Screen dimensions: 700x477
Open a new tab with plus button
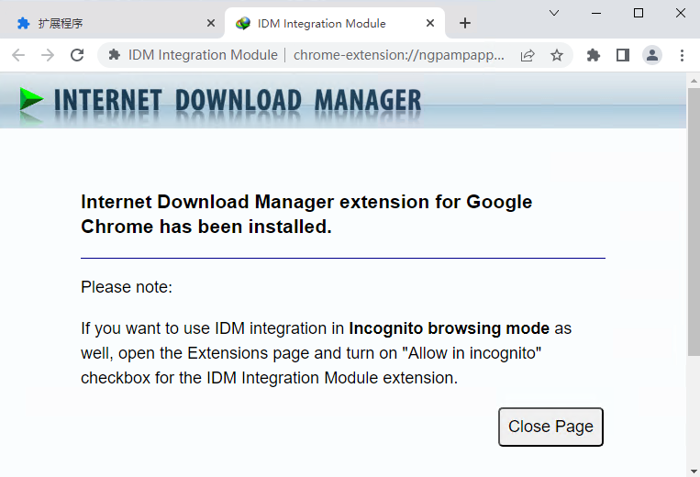(465, 23)
